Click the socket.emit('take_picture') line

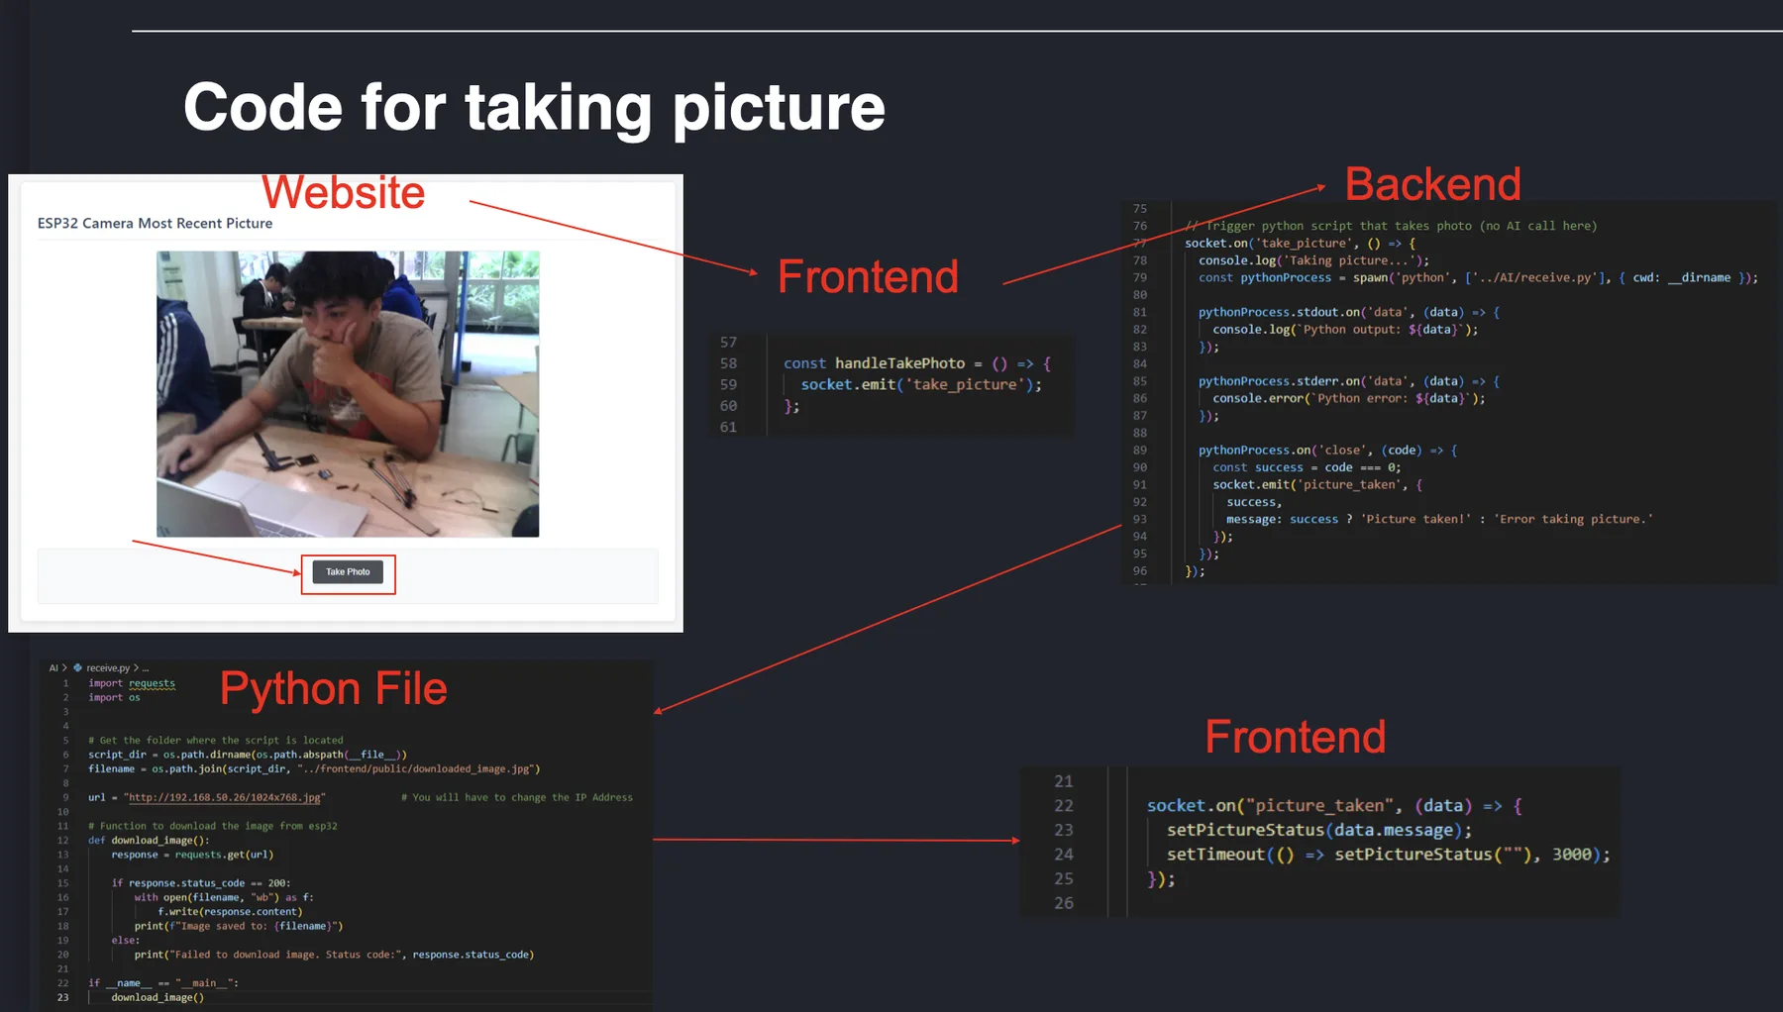click(x=921, y=384)
